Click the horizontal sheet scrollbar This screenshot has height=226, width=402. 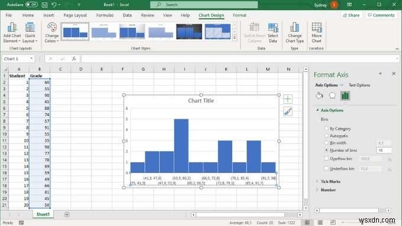tap(240, 214)
